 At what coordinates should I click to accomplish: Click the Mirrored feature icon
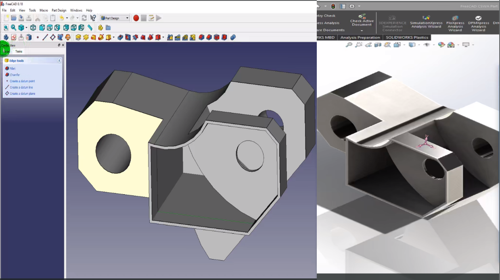[170, 37]
